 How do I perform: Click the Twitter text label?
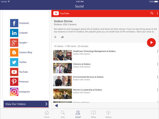[23, 62]
